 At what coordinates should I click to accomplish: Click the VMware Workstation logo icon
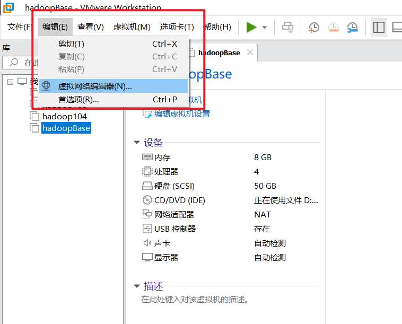(8, 7)
